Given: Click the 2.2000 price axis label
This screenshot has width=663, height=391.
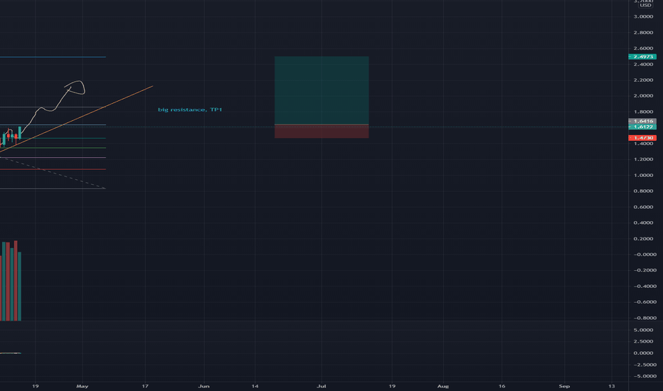Looking at the screenshot, I should pyautogui.click(x=643, y=80).
